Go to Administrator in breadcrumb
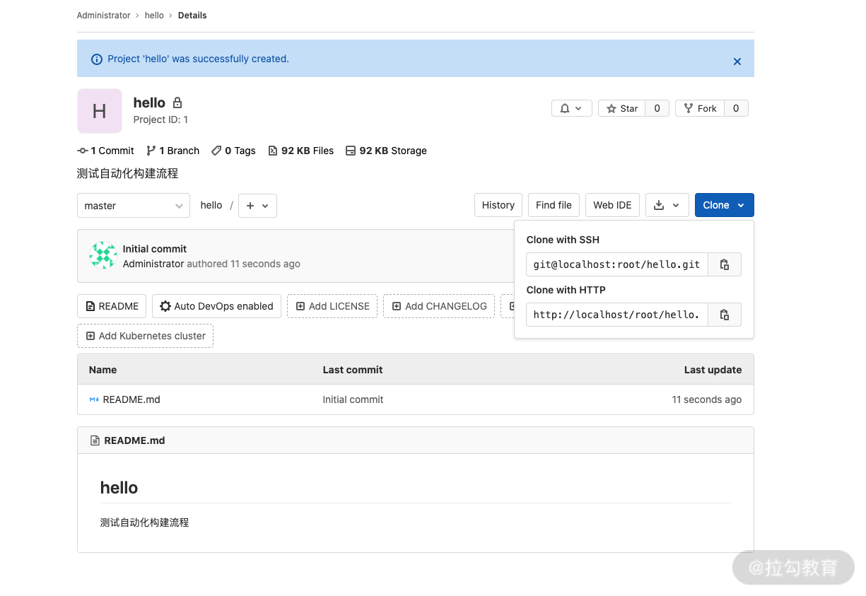866x596 pixels. click(x=103, y=16)
